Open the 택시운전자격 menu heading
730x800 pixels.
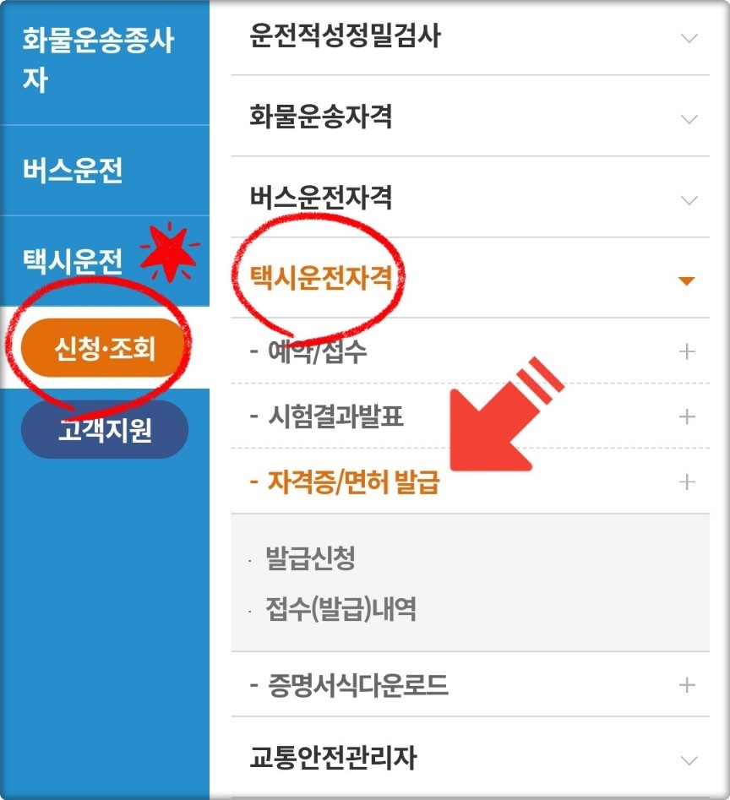tap(321, 278)
